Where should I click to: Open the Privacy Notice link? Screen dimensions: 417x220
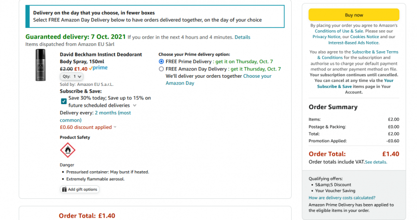coord(326,37)
